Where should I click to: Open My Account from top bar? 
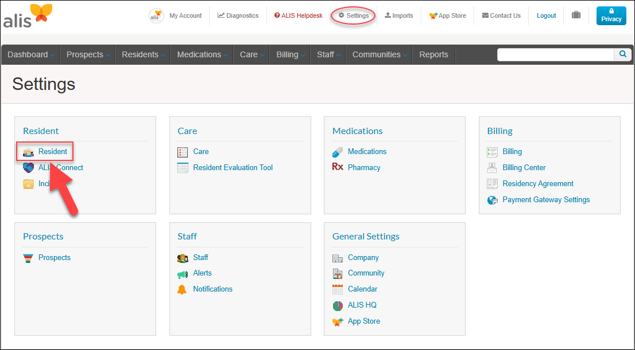[x=185, y=16]
